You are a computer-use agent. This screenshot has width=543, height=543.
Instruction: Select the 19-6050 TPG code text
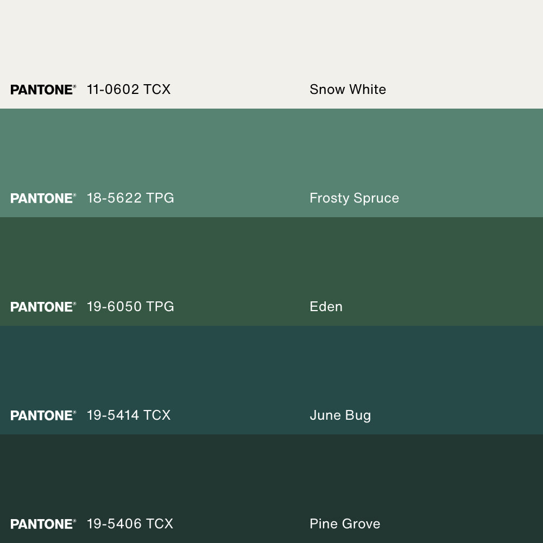130,307
